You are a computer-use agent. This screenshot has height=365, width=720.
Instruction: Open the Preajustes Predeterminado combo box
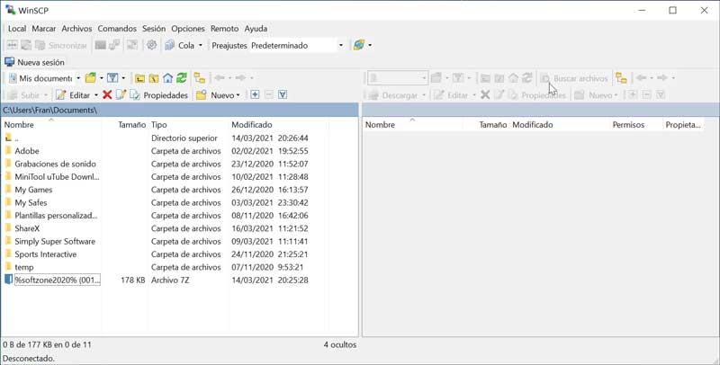(x=297, y=45)
